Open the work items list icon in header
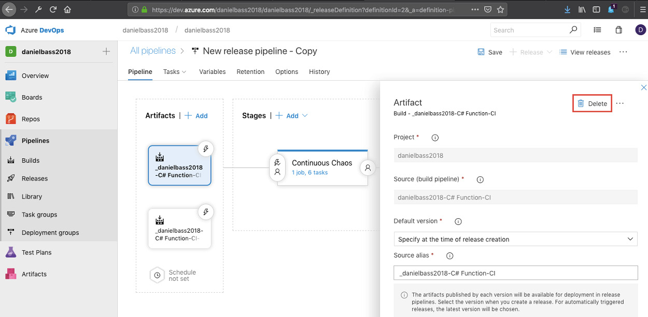This screenshot has height=317, width=648. 597,30
